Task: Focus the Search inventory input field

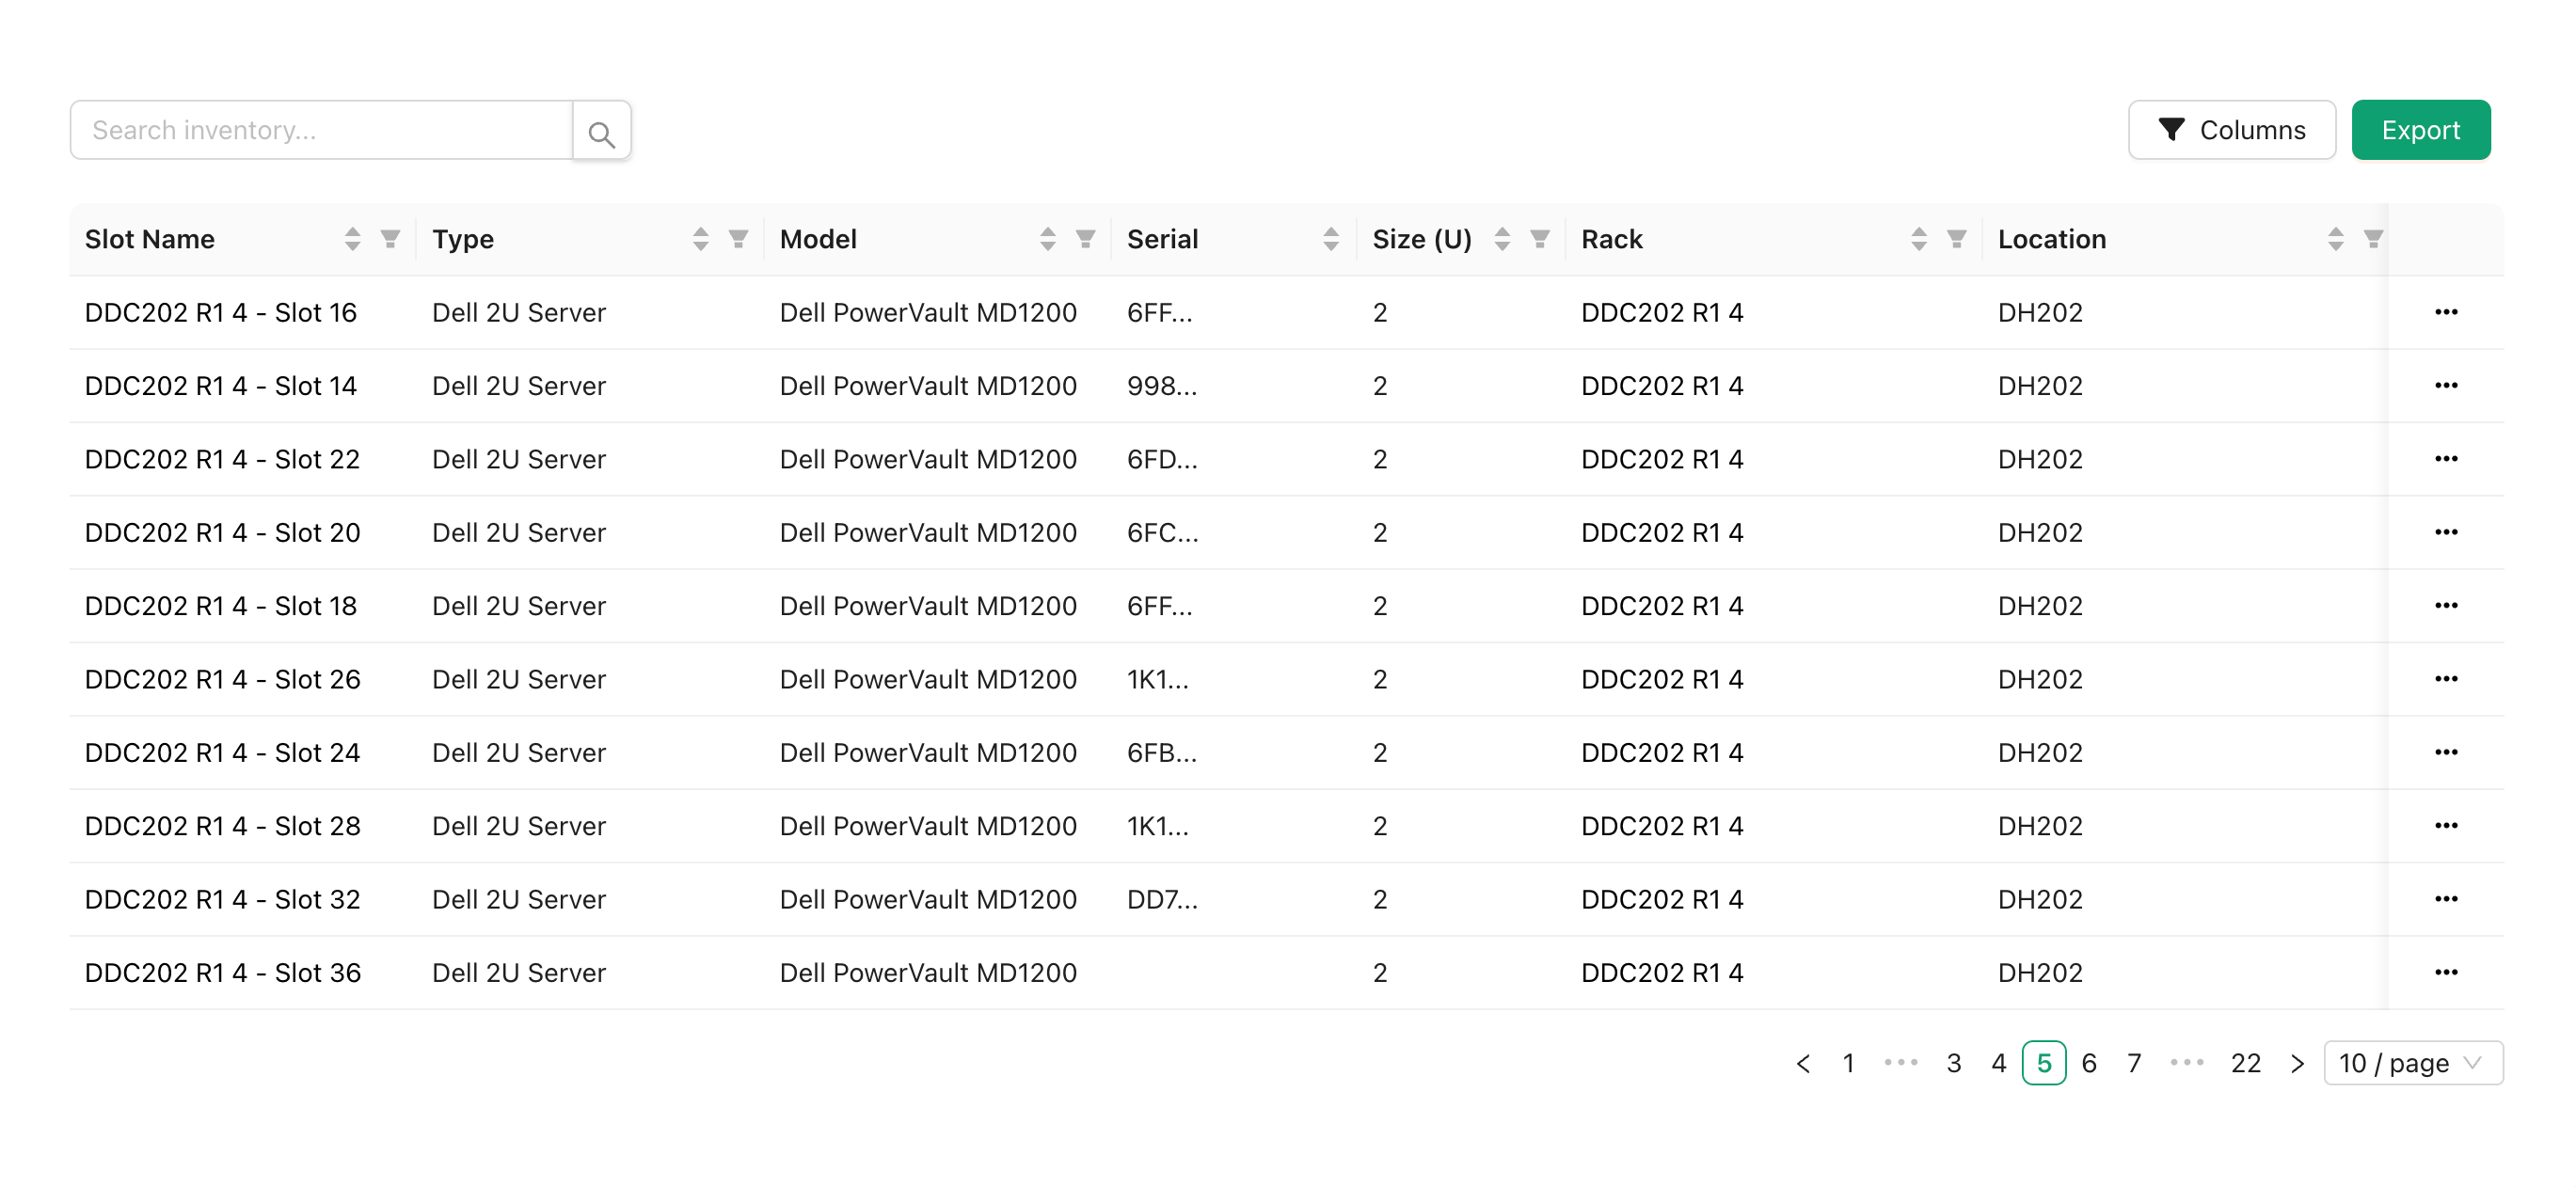Action: 322,130
